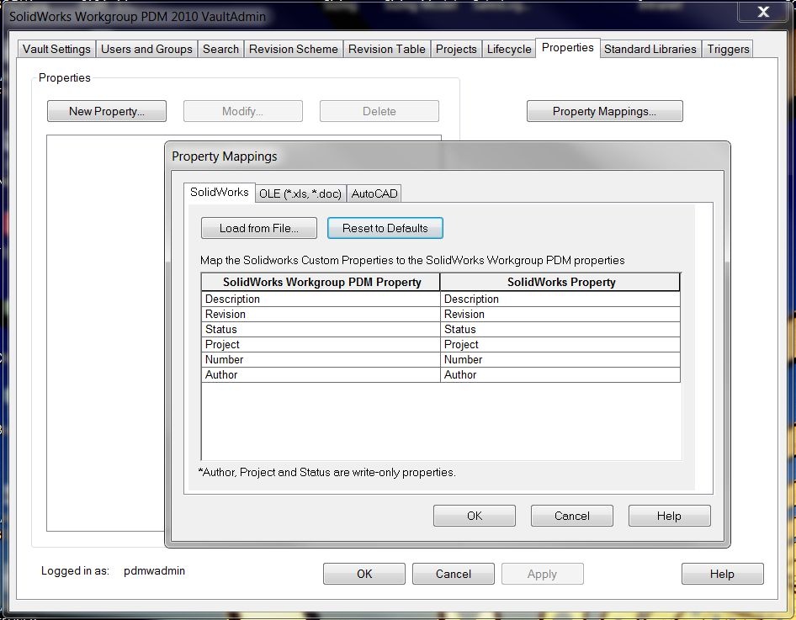Switch to OLE (*.xls, *.doc) tab
The width and height of the screenshot is (796, 620).
(x=300, y=193)
